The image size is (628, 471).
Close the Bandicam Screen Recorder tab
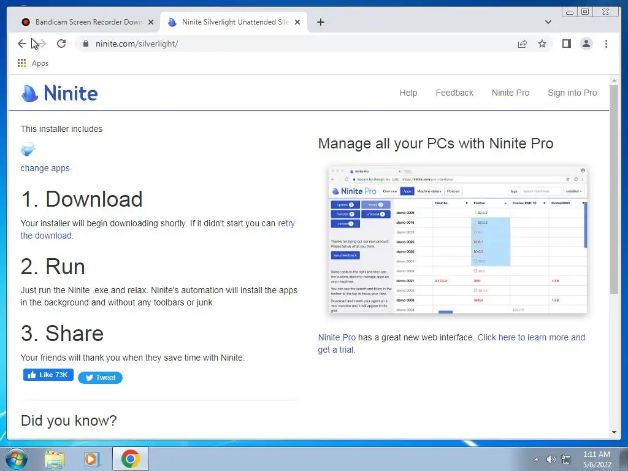(x=151, y=22)
